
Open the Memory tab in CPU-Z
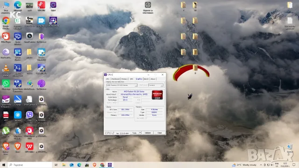pyautogui.click(x=124, y=79)
